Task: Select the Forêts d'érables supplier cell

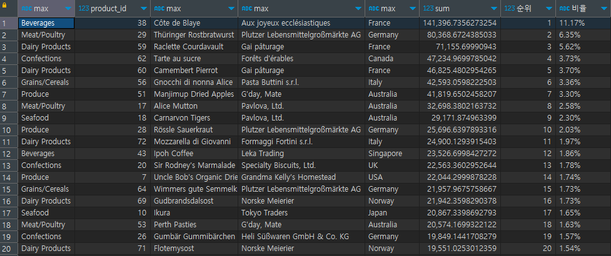Action: (x=301, y=59)
